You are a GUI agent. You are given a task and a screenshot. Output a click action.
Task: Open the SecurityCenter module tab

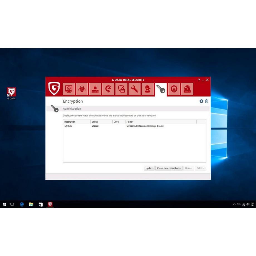[68, 89]
